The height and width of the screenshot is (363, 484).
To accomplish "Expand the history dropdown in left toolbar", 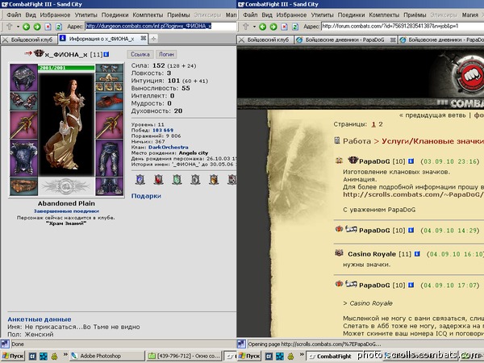I will (x=18, y=27).
